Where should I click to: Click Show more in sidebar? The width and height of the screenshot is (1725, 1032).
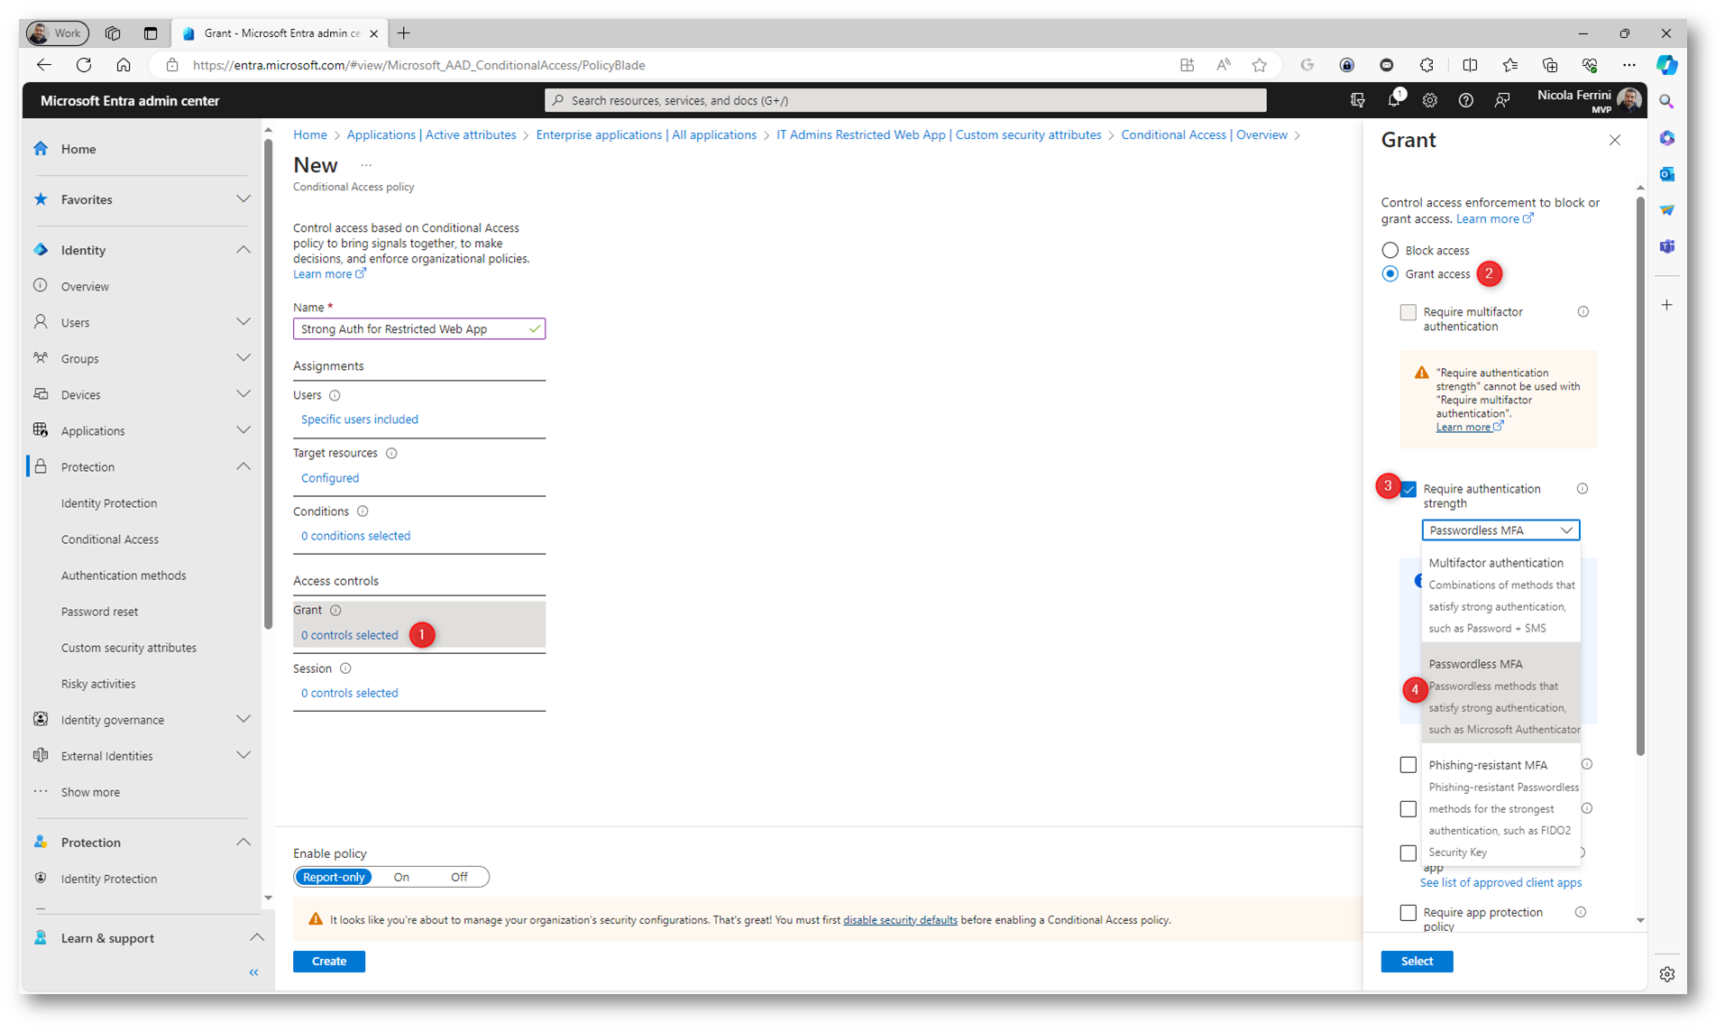(x=90, y=792)
